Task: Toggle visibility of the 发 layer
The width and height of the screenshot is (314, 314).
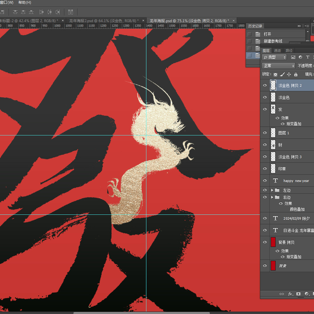Action: [265, 109]
